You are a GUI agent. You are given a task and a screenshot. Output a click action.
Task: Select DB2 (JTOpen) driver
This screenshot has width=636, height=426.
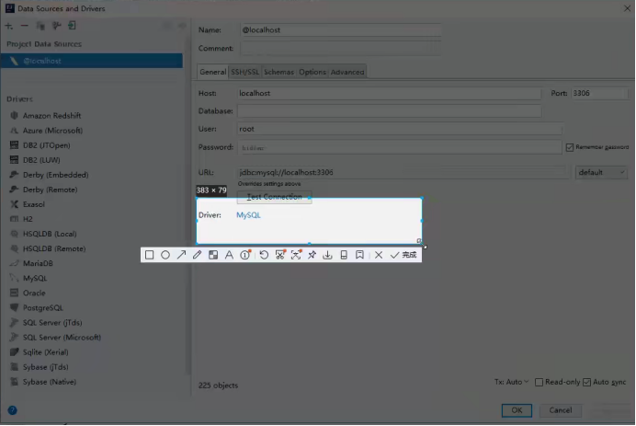coord(46,145)
